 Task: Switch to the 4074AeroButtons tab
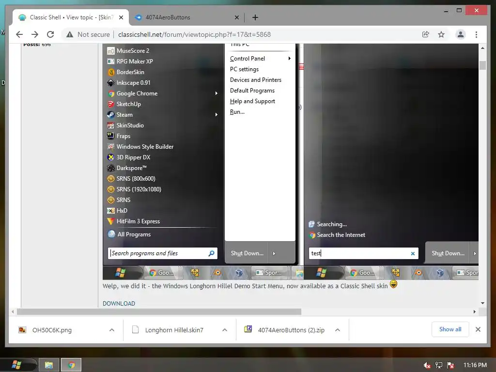pyautogui.click(x=186, y=17)
